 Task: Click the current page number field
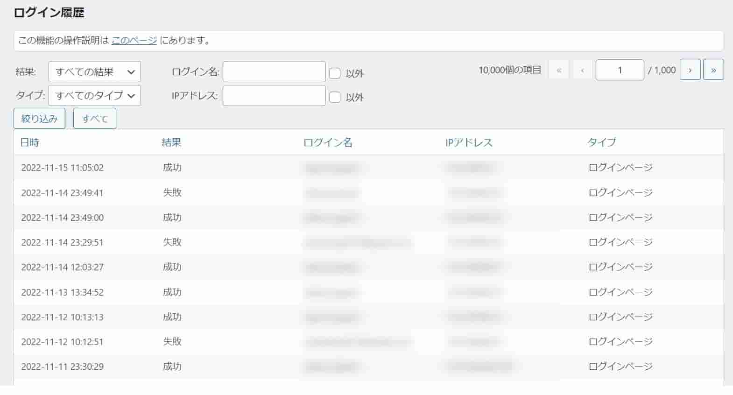point(620,70)
